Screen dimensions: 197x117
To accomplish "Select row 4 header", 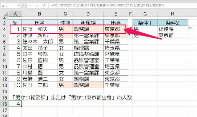I will (x=4, y=29).
